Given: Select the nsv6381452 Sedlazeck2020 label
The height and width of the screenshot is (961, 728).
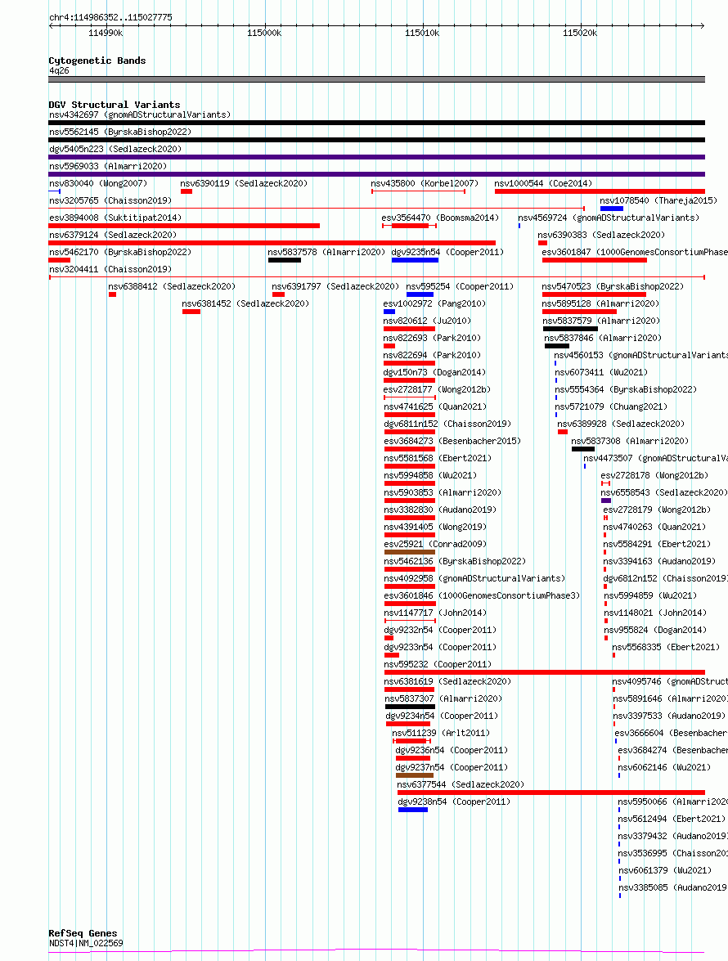Looking at the screenshot, I should (245, 303).
